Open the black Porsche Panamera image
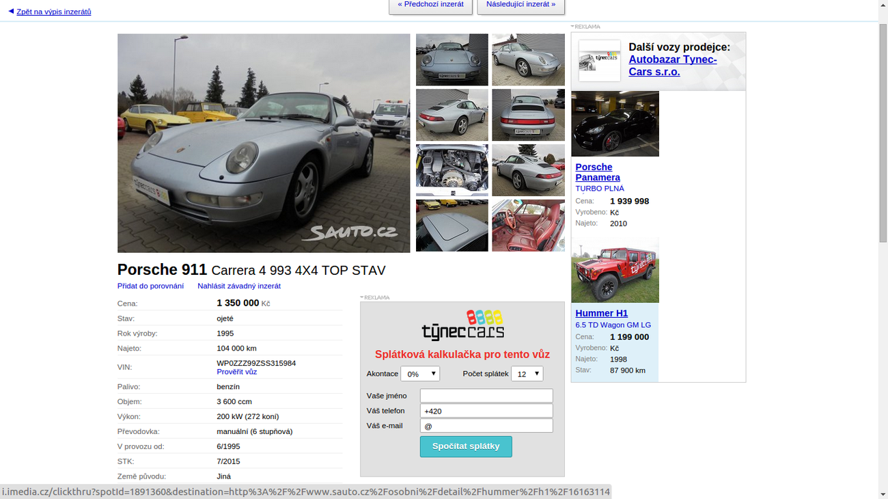 [x=615, y=124]
